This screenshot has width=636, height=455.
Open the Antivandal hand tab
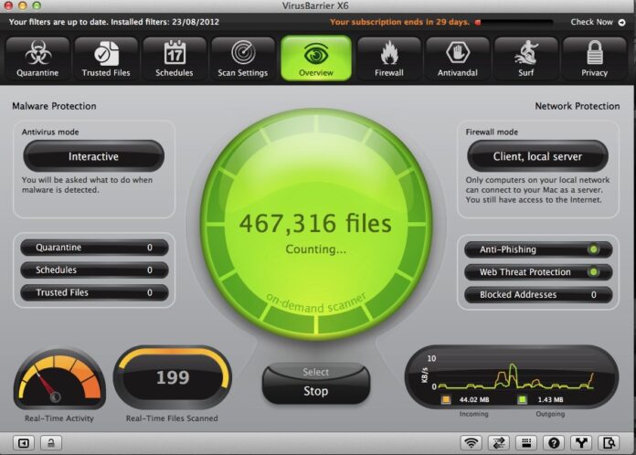[456, 58]
